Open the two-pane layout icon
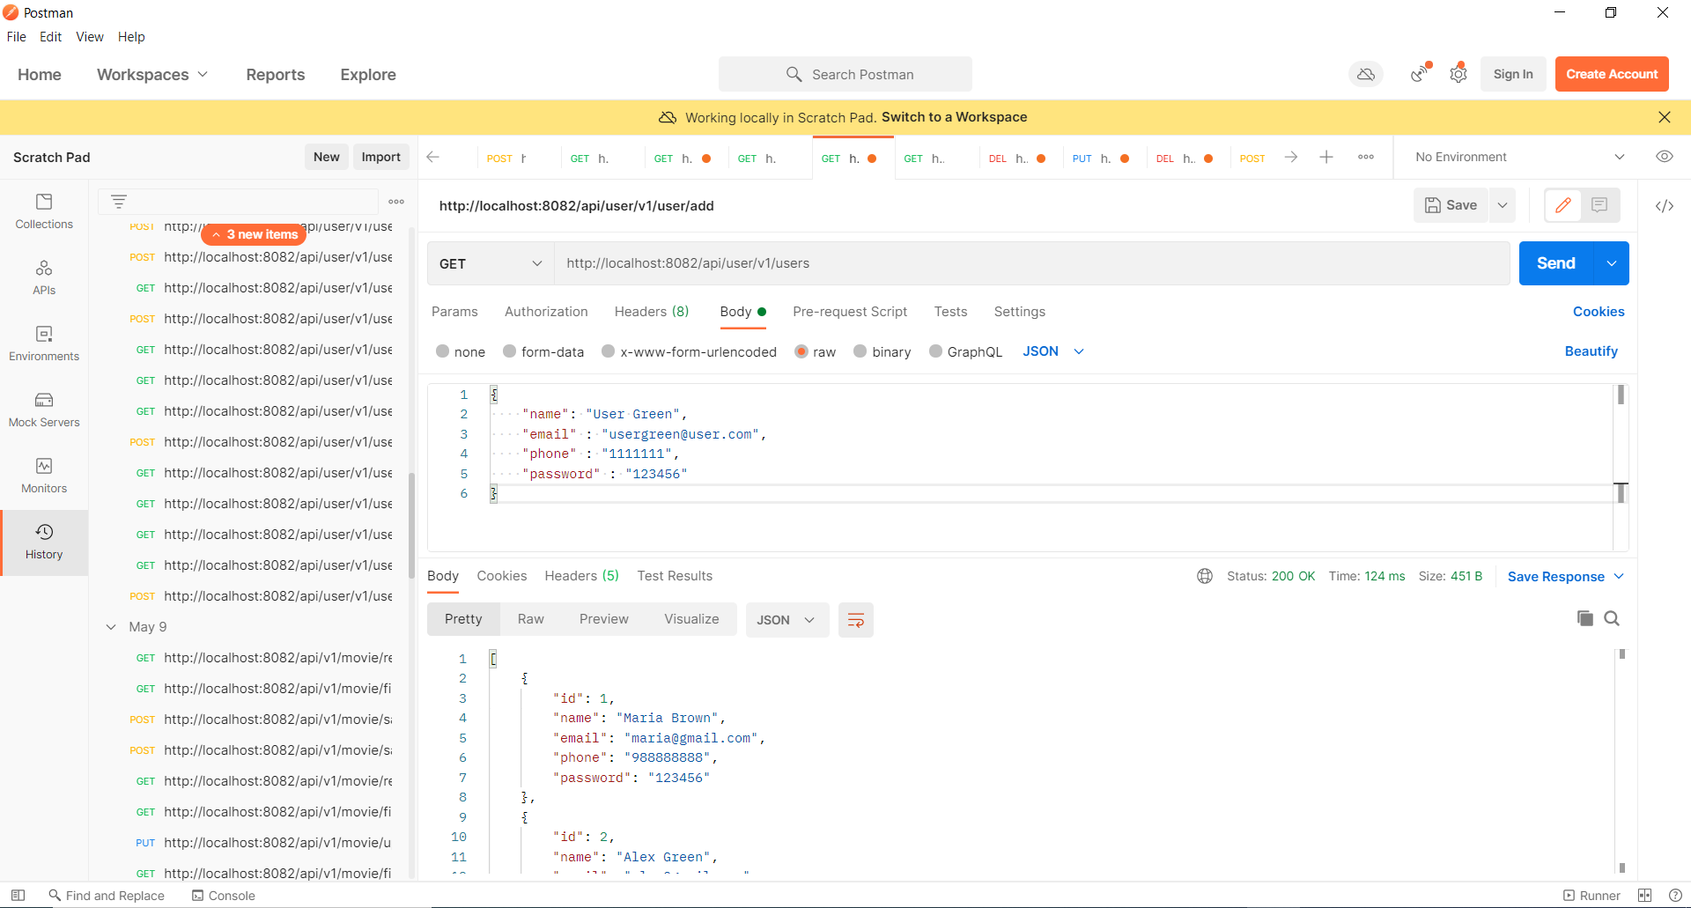The image size is (1691, 908). (1644, 895)
